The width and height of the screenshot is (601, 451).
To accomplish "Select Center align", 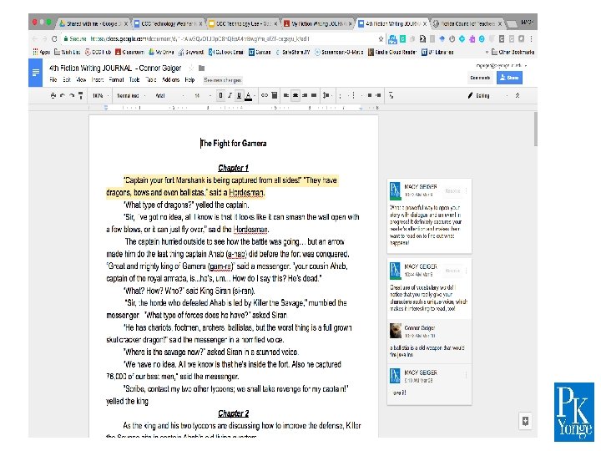I will [x=295, y=95].
